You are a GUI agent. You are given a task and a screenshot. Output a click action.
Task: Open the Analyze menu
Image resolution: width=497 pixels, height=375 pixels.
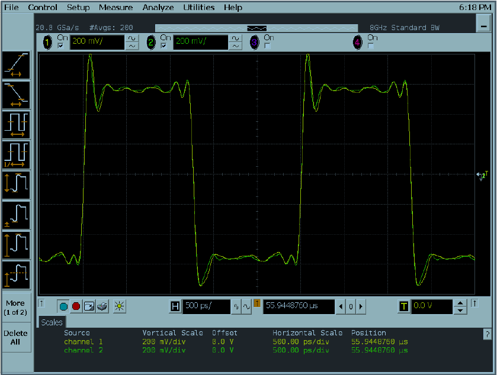coord(158,7)
